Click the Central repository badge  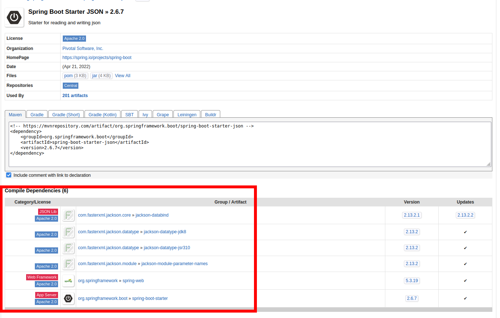pyautogui.click(x=71, y=85)
